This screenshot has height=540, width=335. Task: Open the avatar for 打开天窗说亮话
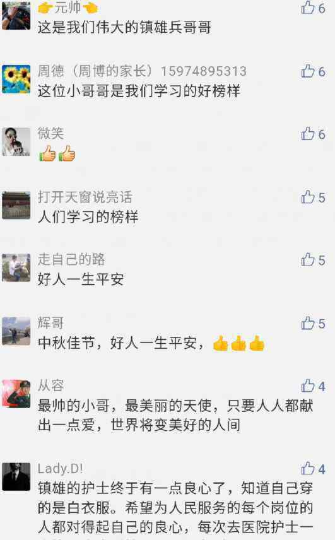16,205
